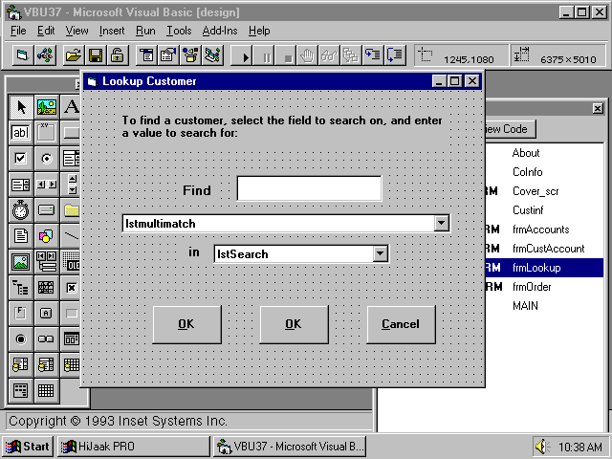The height and width of the screenshot is (459, 612).
Task: Choose the OptionButton control tool
Action: [x=46, y=159]
